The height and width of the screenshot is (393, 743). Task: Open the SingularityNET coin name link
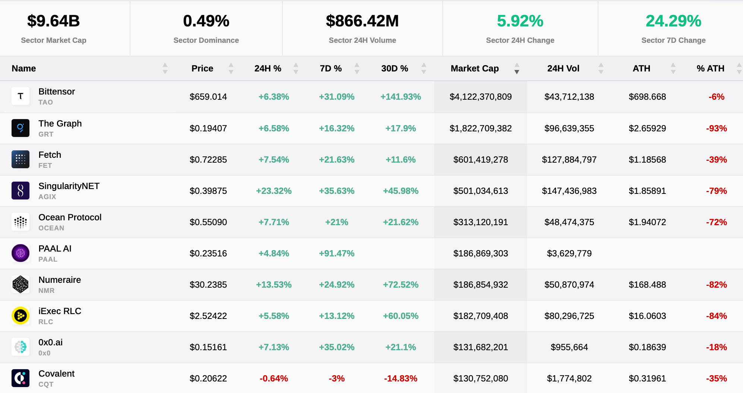click(69, 186)
